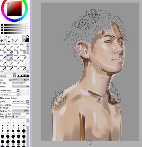
Task: Select the move layer tool
Action: click(x=2, y=41)
